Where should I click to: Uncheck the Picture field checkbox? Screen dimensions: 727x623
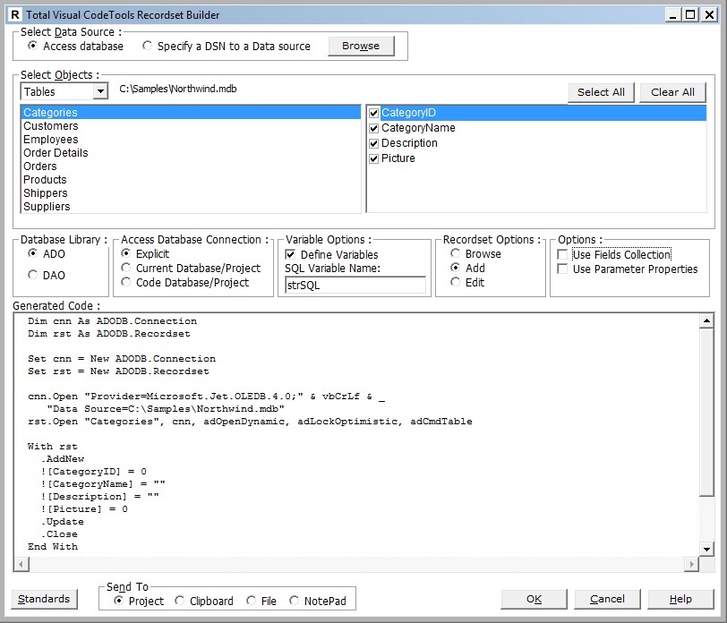click(x=373, y=158)
